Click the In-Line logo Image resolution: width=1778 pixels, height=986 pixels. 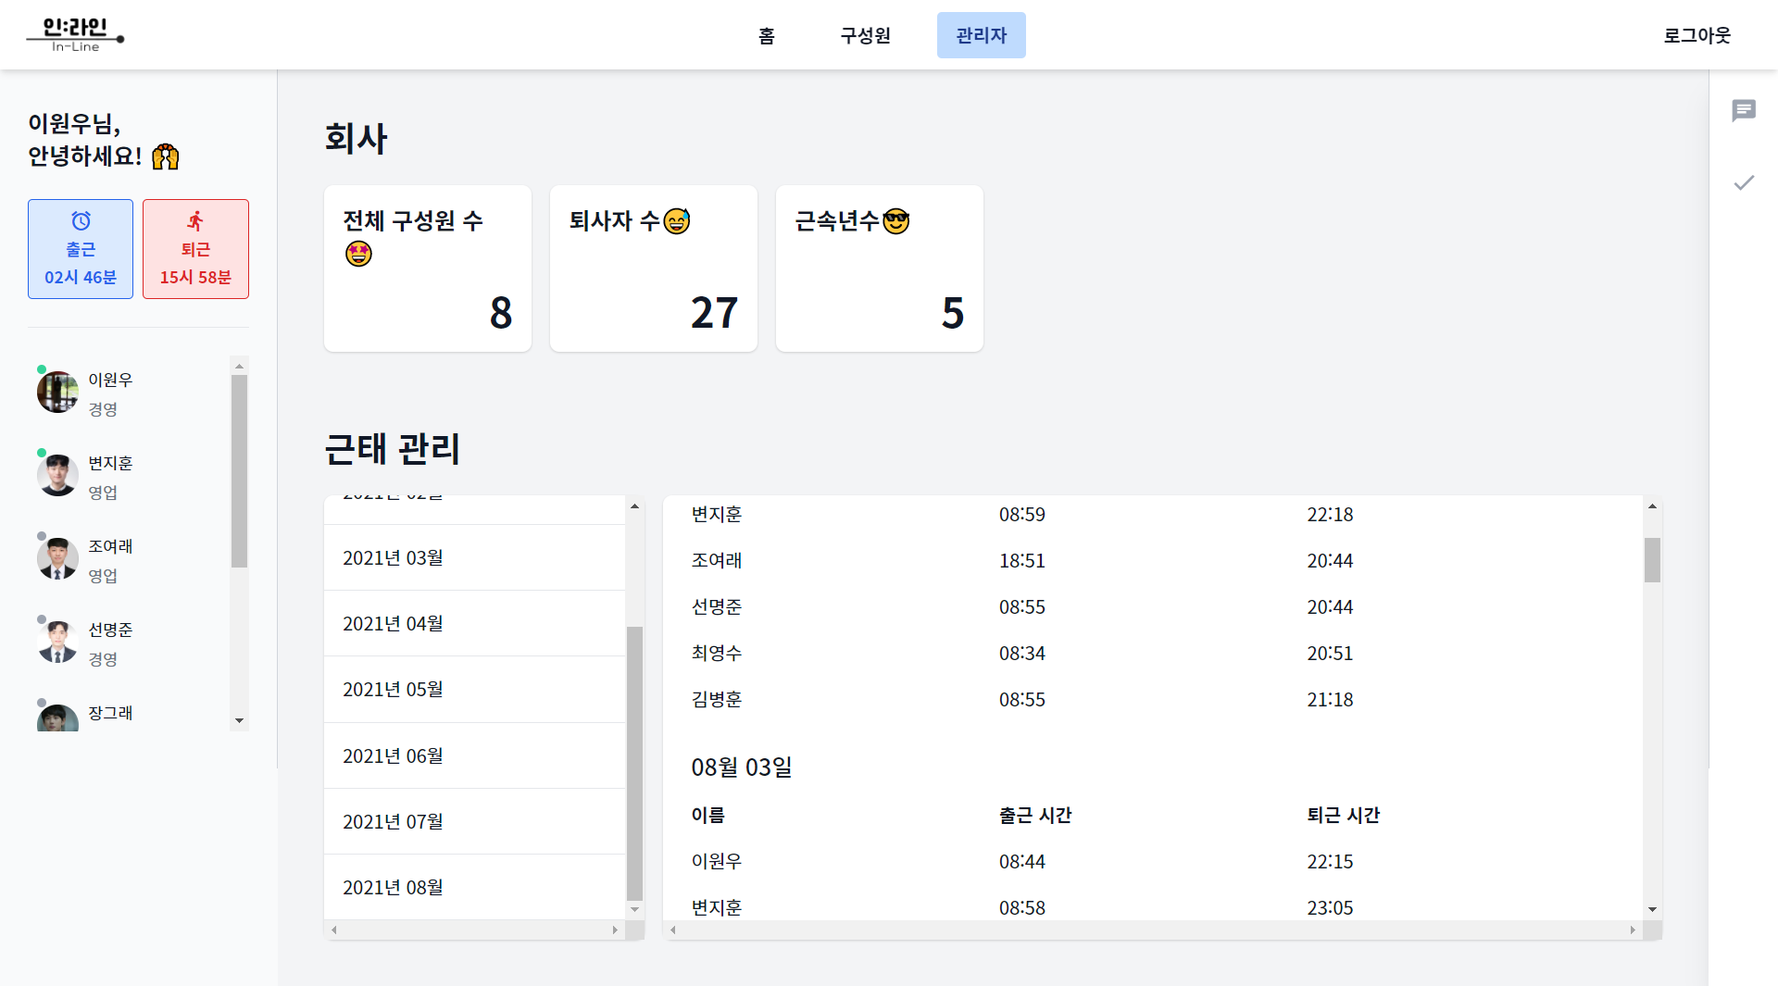pos(76,34)
